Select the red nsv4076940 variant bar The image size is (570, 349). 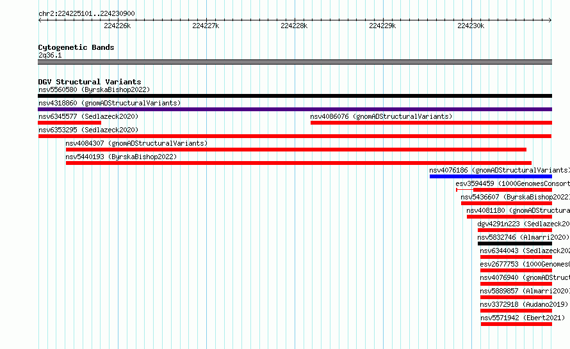pos(516,284)
